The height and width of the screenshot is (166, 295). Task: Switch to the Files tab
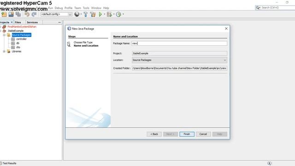[x=18, y=22]
